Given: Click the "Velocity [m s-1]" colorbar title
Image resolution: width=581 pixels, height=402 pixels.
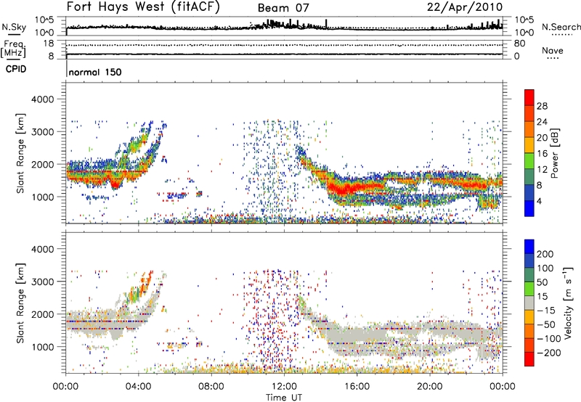Looking at the screenshot, I should (568, 303).
